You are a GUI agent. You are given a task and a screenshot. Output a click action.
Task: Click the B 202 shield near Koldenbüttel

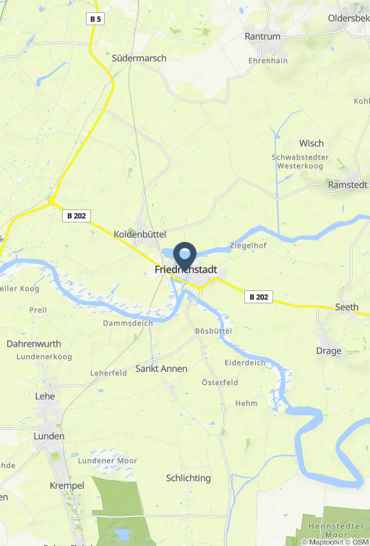[77, 216]
